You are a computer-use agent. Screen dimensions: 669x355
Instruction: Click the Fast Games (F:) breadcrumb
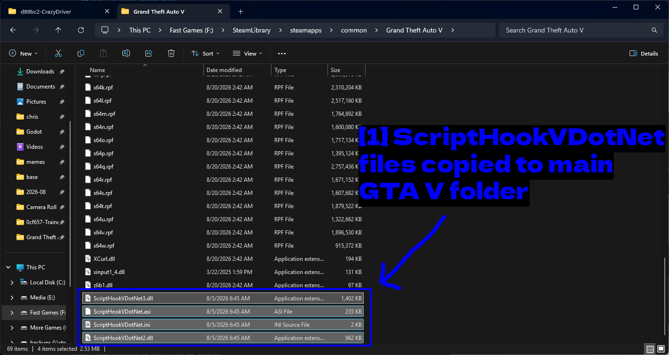[191, 30]
